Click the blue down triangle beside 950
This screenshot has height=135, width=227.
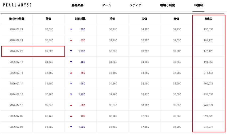[71, 84]
